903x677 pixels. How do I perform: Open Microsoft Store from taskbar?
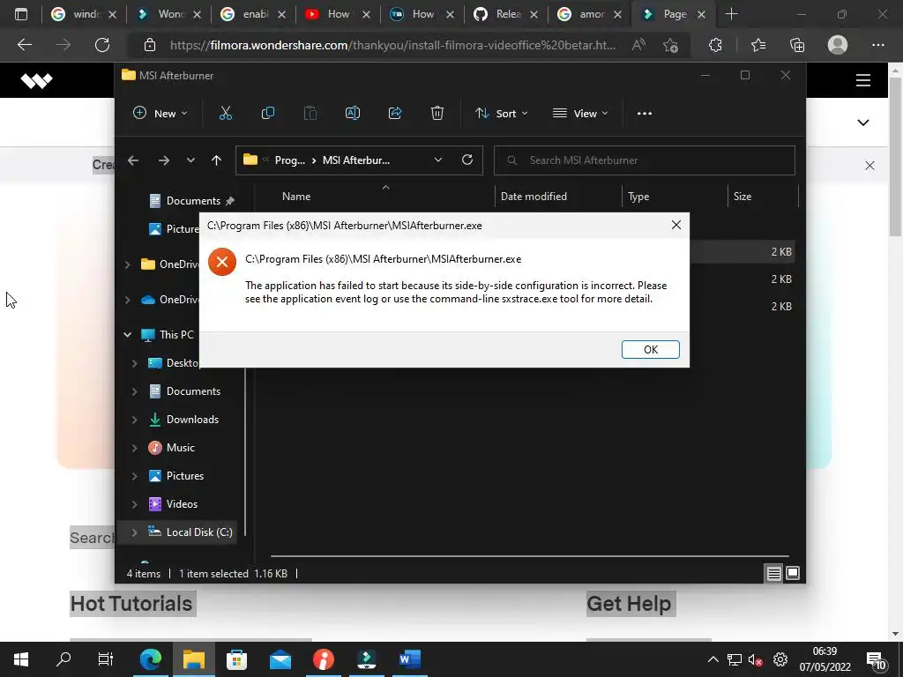click(236, 659)
